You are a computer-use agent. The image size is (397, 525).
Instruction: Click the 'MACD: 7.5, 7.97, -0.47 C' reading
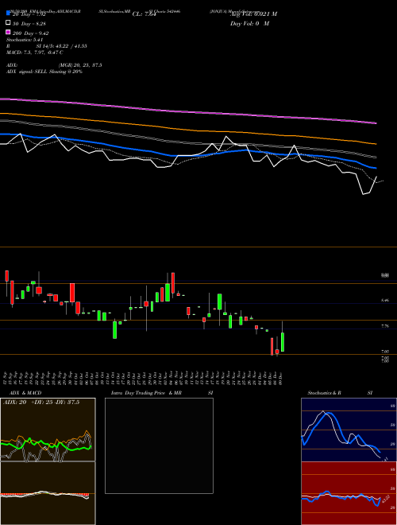coord(35,52)
